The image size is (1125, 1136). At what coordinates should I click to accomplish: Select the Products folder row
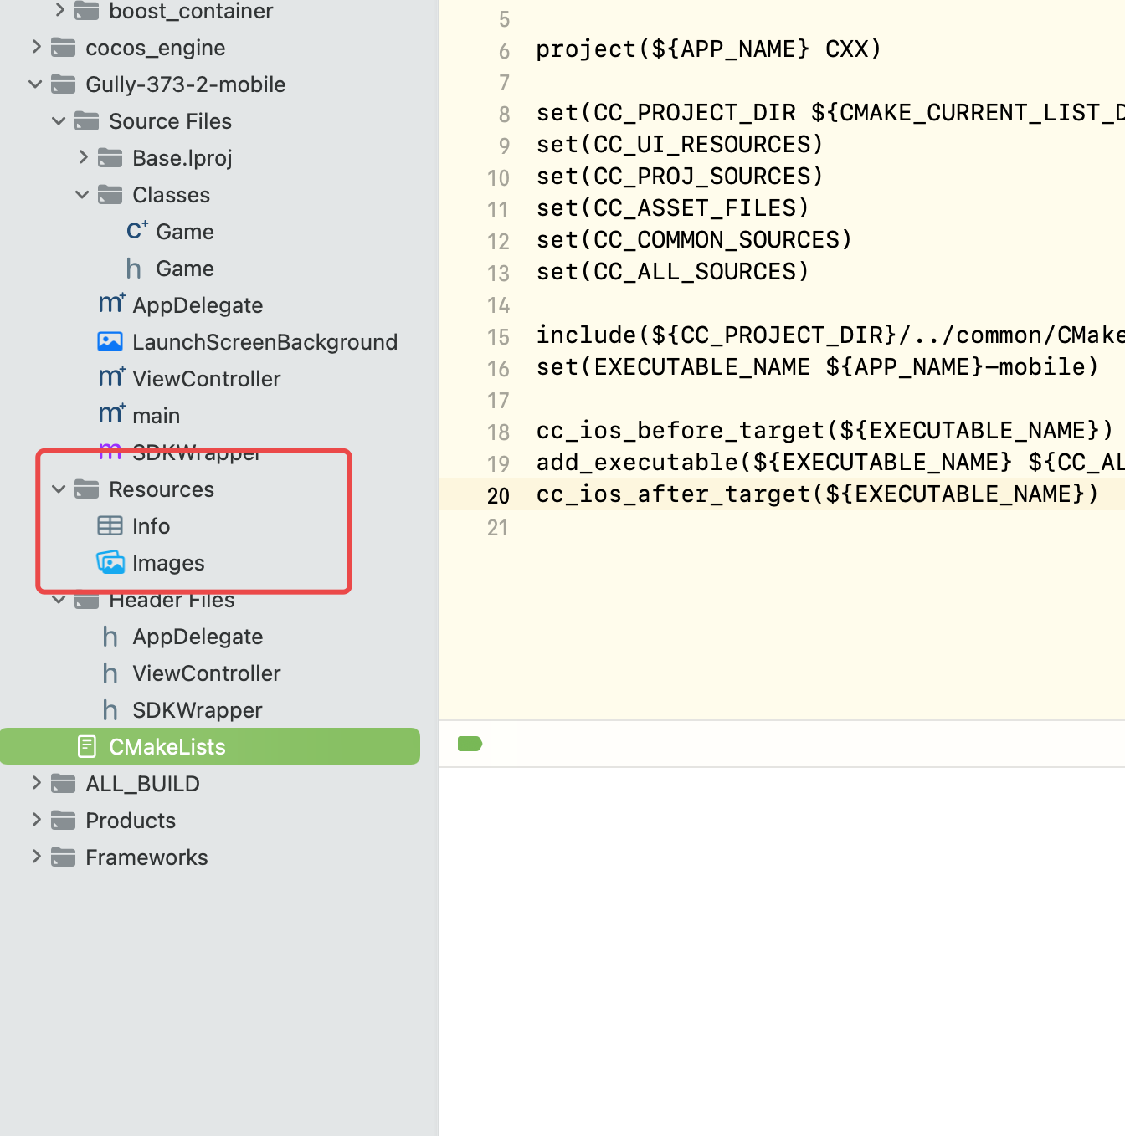(131, 821)
